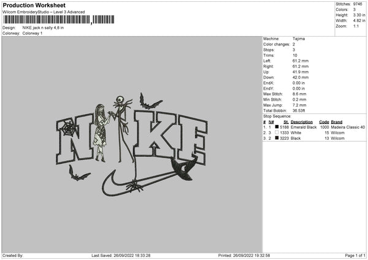Viewport: 368px width, 260px height.
Task: Click the Left value 61.2 mm
Action: (301, 61)
